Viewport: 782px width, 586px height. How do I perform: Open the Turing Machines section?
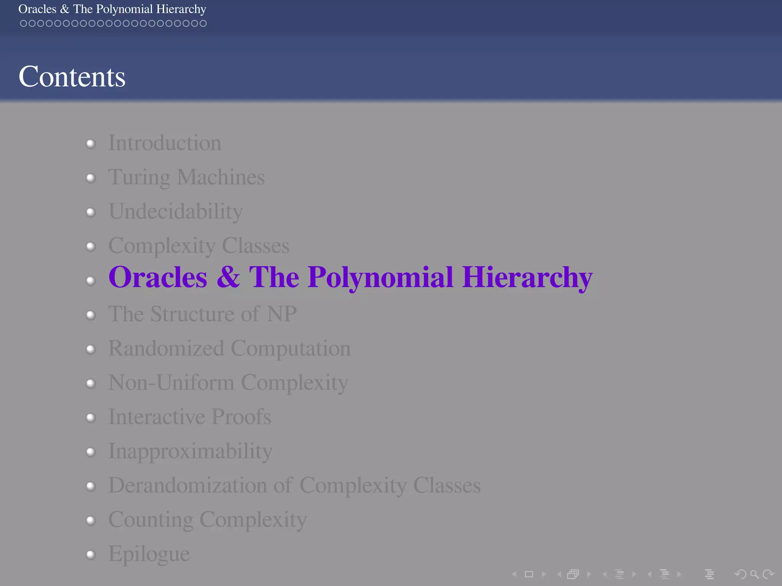point(186,177)
